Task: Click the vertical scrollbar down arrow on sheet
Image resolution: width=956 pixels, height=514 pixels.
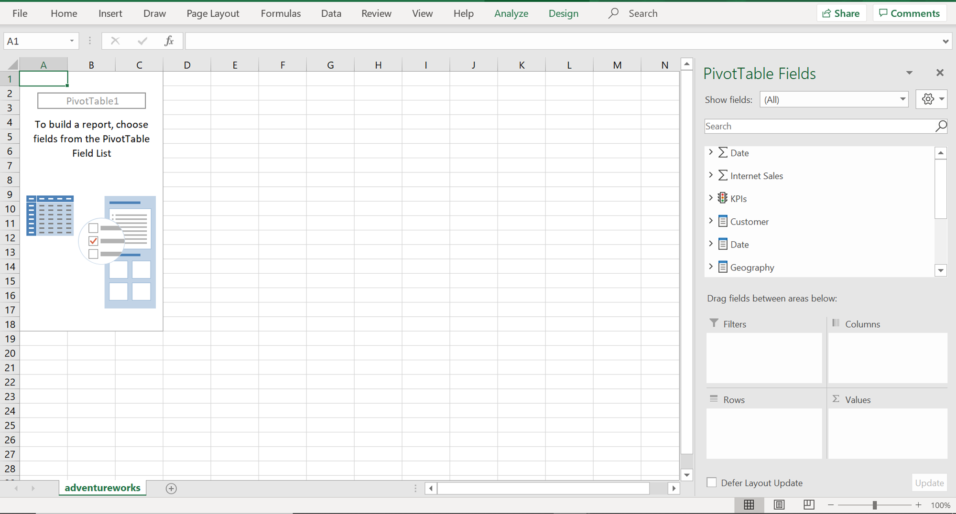Action: click(687, 475)
